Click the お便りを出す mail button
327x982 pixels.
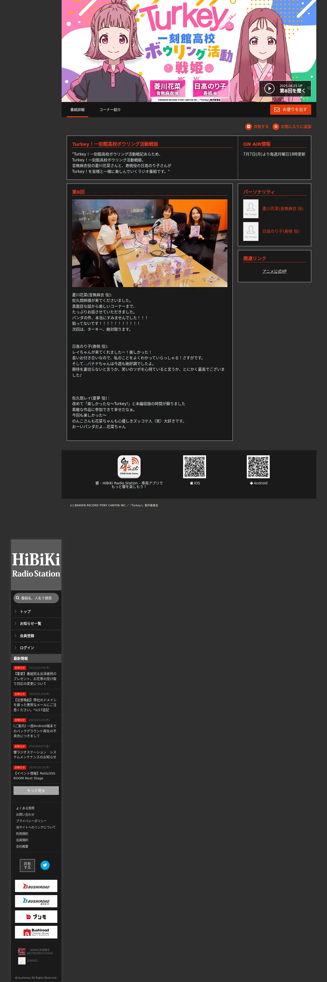click(291, 109)
